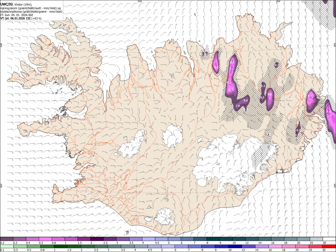Click the top-row legend label 0.8
The image size is (336, 252).
[54, 243]
